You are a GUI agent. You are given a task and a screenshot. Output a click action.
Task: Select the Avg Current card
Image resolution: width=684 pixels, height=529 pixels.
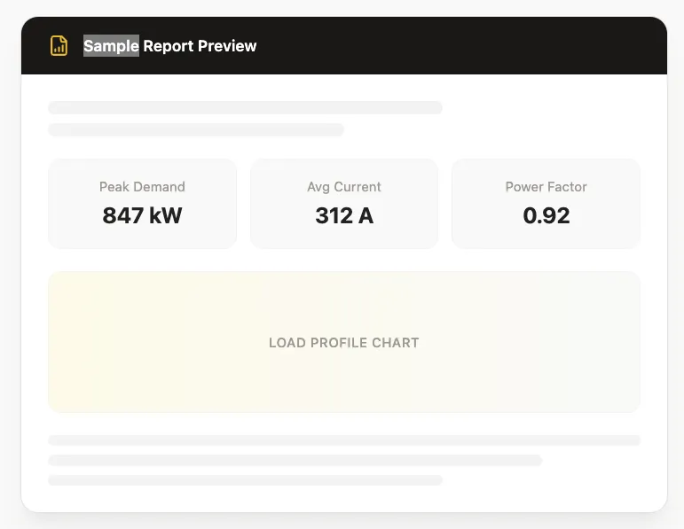(x=344, y=204)
